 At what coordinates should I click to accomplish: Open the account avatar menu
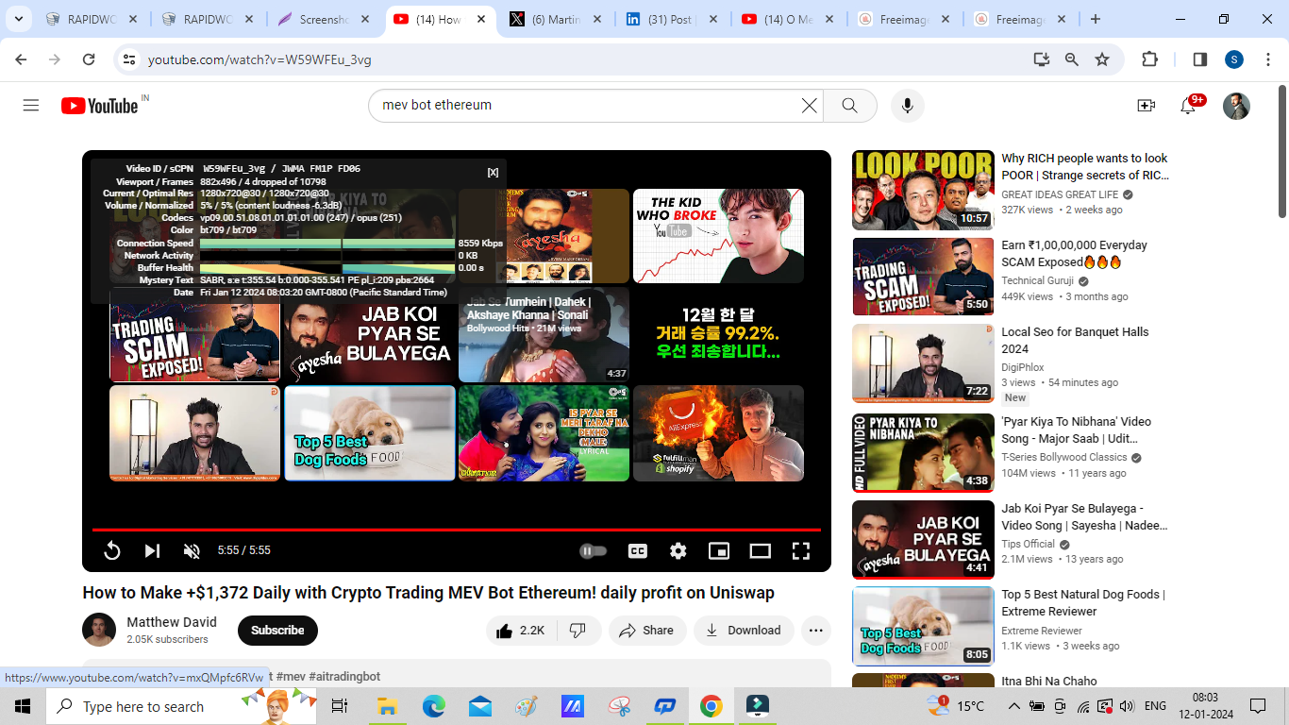pos(1236,106)
